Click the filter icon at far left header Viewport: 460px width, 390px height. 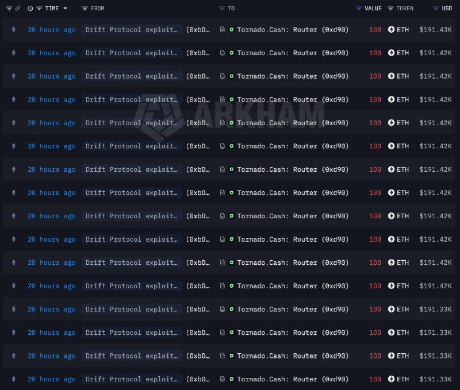tap(9, 9)
